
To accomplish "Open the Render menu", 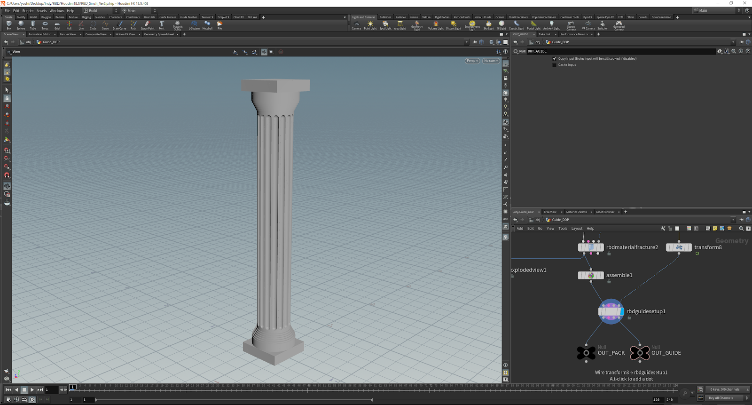I will coord(28,10).
